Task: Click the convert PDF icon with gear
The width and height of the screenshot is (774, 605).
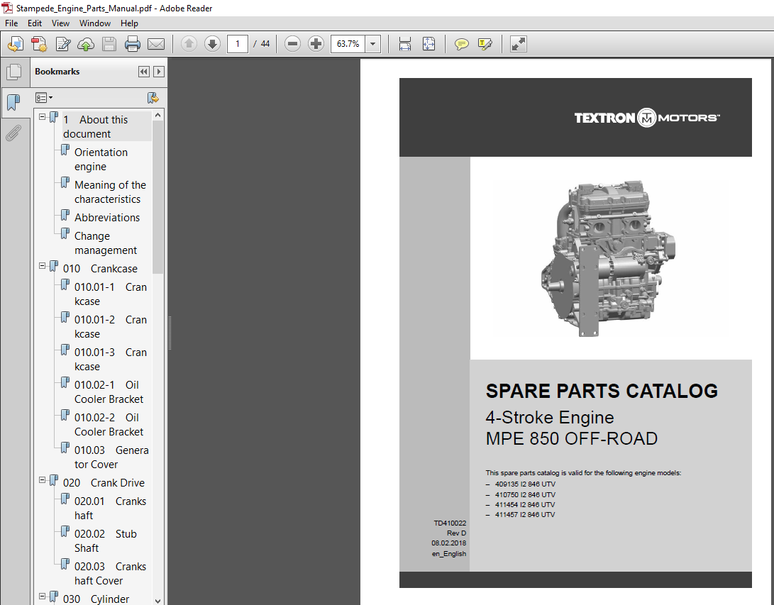Action: (x=39, y=44)
